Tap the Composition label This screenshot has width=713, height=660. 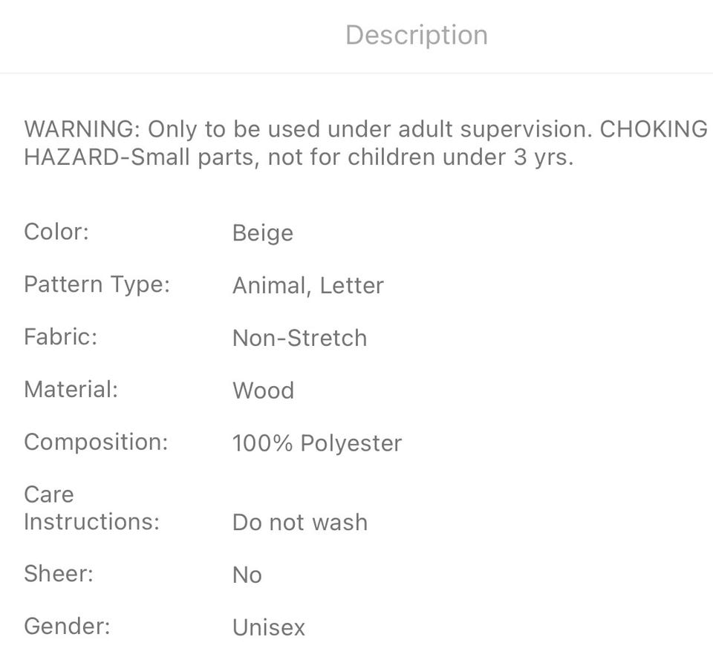pyautogui.click(x=96, y=442)
